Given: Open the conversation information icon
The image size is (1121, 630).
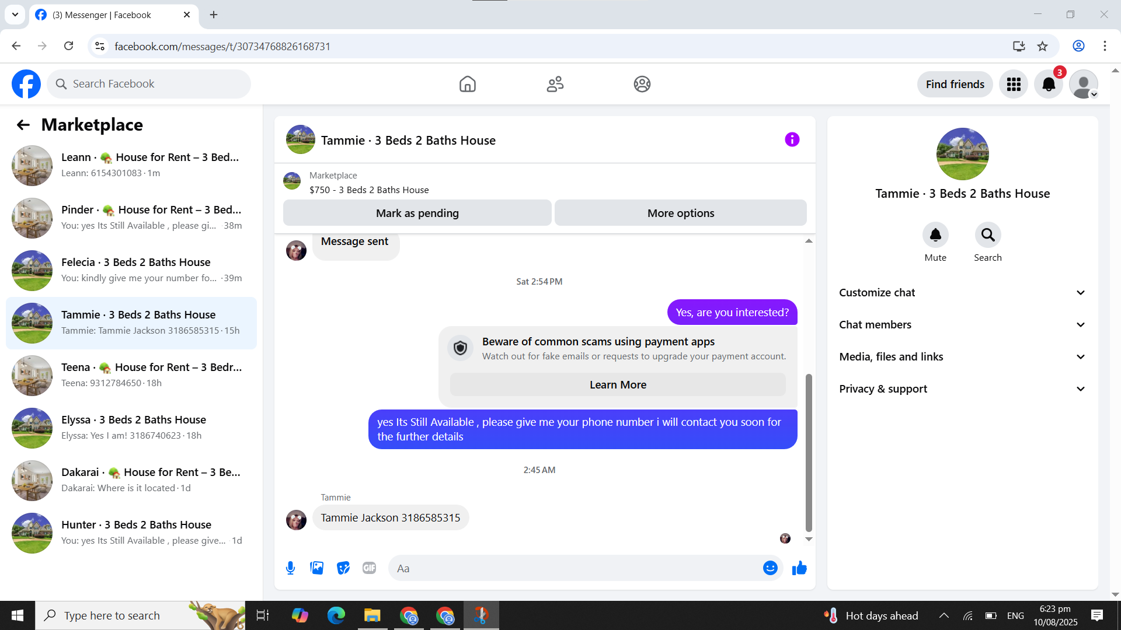Looking at the screenshot, I should [792, 140].
